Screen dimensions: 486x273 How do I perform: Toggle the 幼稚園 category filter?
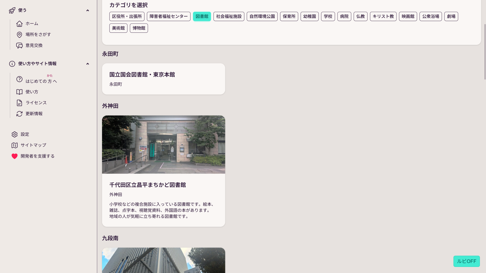[310, 16]
